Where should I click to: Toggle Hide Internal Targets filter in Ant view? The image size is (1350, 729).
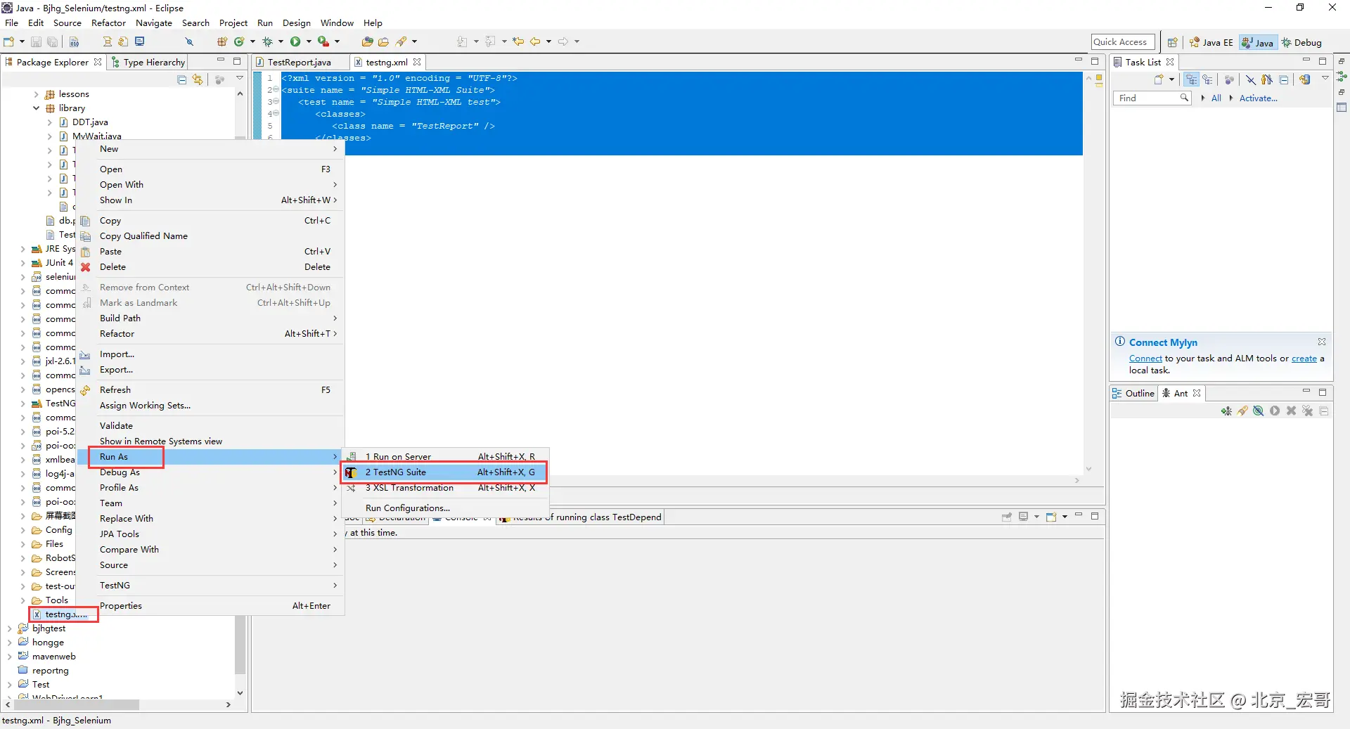tap(1259, 411)
